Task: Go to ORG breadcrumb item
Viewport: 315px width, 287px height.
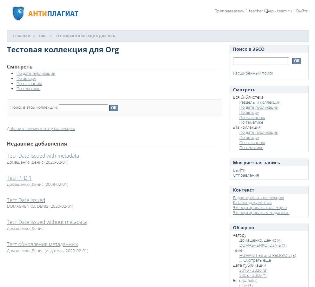Action: coord(43,36)
